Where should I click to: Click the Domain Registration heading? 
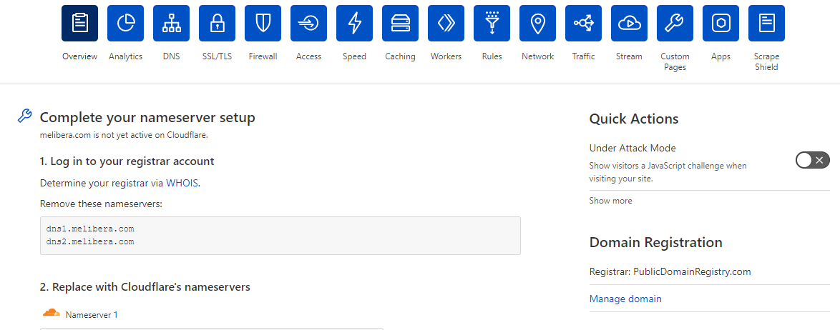pyautogui.click(x=655, y=242)
